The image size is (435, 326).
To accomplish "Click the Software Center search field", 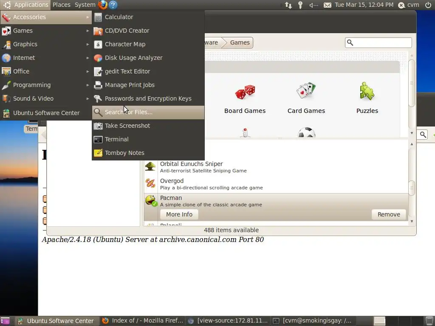I will pyautogui.click(x=379, y=43).
